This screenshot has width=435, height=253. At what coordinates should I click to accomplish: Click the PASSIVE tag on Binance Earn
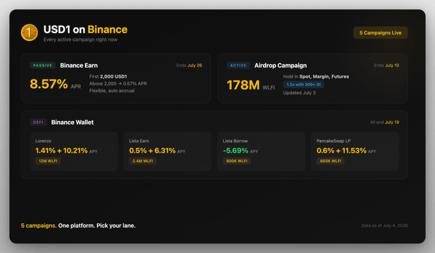[43, 65]
